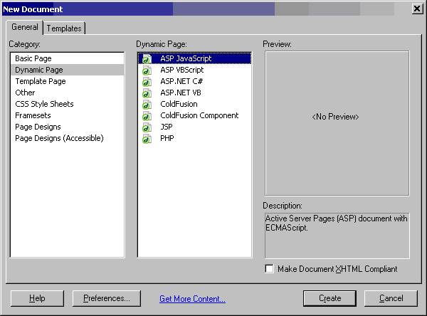Screen dimensions: 427x316
Task: Select the ASP.NET VB document icon
Action: pyautogui.click(x=147, y=93)
